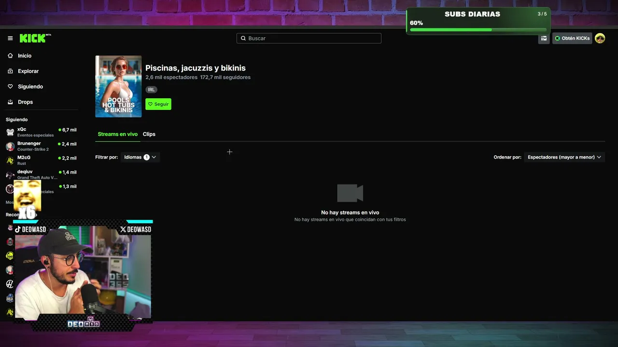This screenshot has height=347, width=618.
Task: Switch to the Streams en vivo tab
Action: (117, 134)
